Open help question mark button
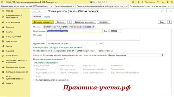This screenshot has height=97, width=174. click(x=169, y=22)
